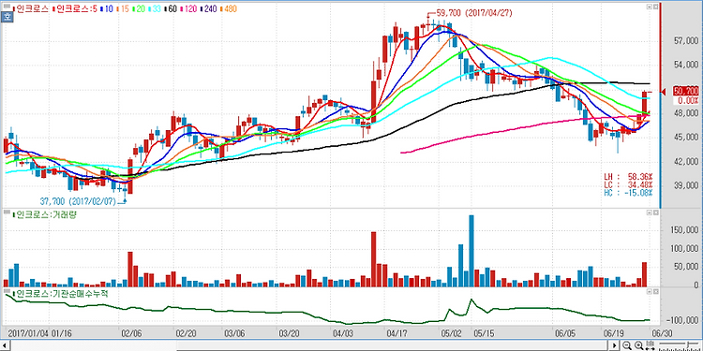Click the 06/30 date label
The width and height of the screenshot is (703, 351).
[x=662, y=333]
